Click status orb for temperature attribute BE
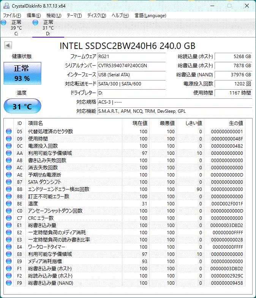The height and width of the screenshot is (298, 256). pos(9,203)
